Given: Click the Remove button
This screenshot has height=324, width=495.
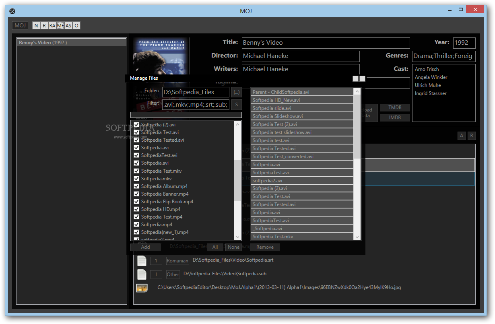Looking at the screenshot, I should pyautogui.click(x=265, y=247).
